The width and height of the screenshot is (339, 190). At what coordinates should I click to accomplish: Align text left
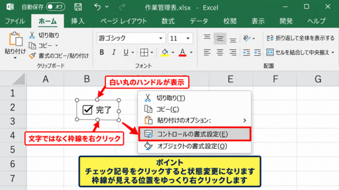coord(207,52)
